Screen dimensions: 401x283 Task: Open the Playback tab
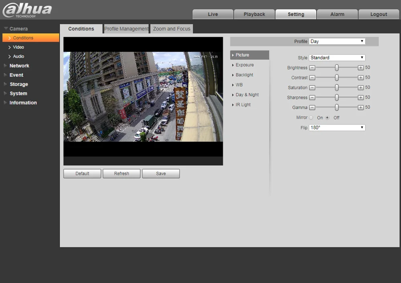point(254,14)
